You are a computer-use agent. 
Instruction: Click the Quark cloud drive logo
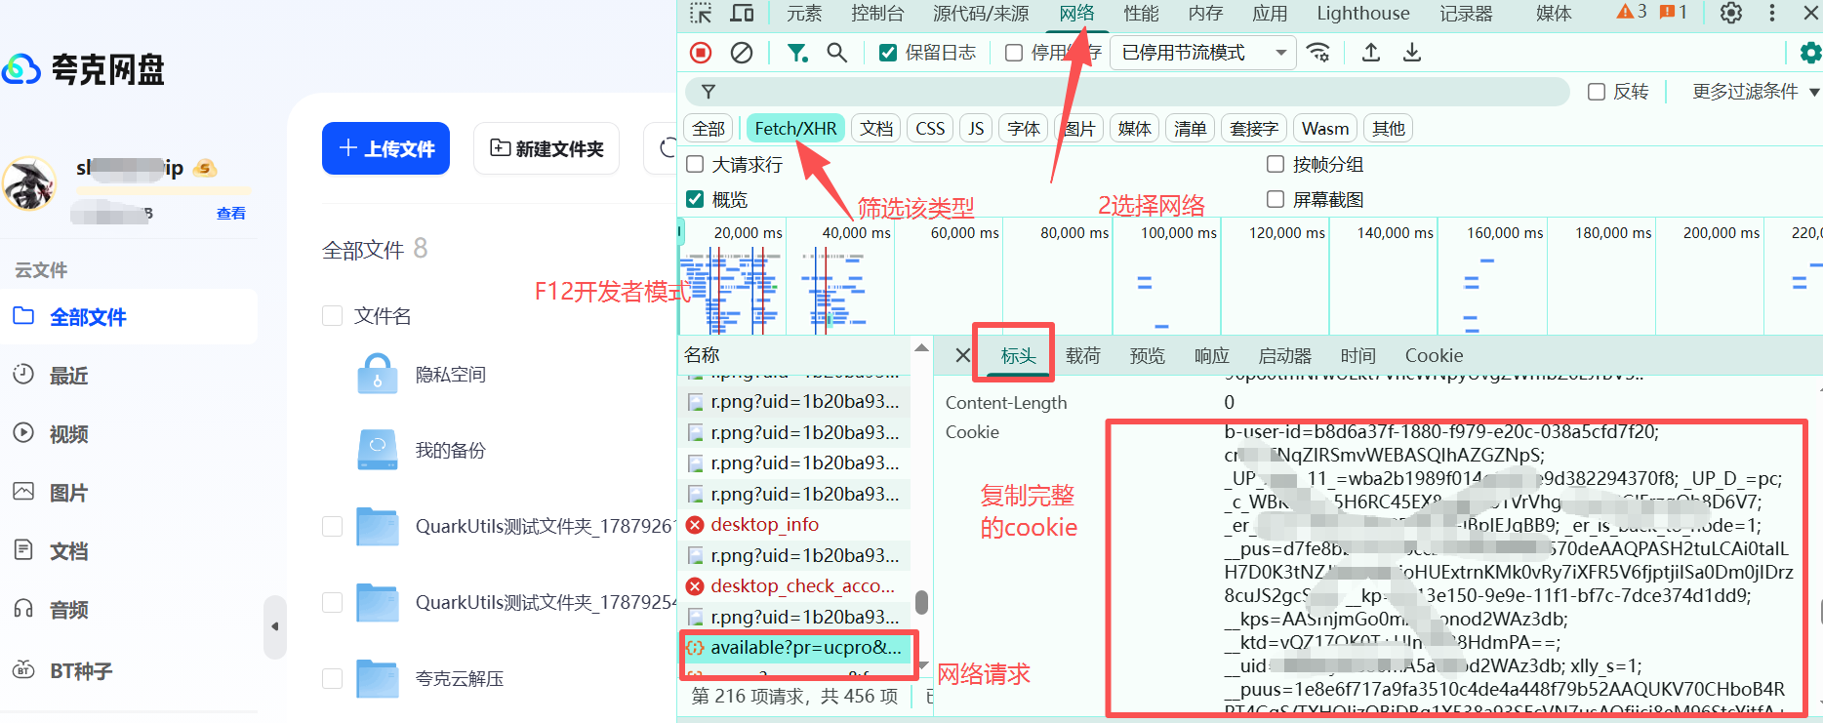pos(84,69)
